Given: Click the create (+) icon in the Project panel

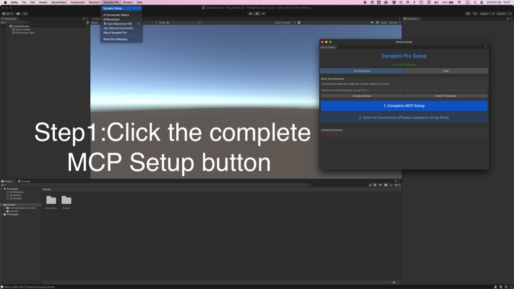Looking at the screenshot, I should [3, 185].
